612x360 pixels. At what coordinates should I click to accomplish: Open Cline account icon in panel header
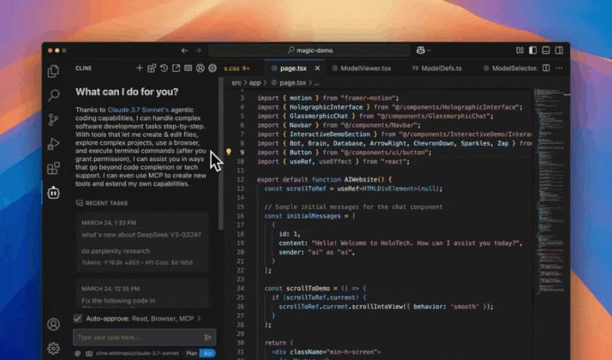[x=200, y=68]
